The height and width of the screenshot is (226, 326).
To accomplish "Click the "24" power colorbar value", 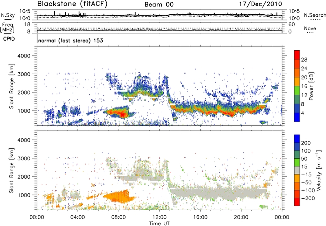I will 304,69.
